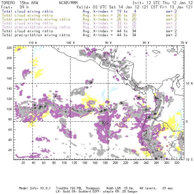Click the purple 'Total precipitation mixing ratio' legend line
The image size is (194, 194).
[36, 27]
